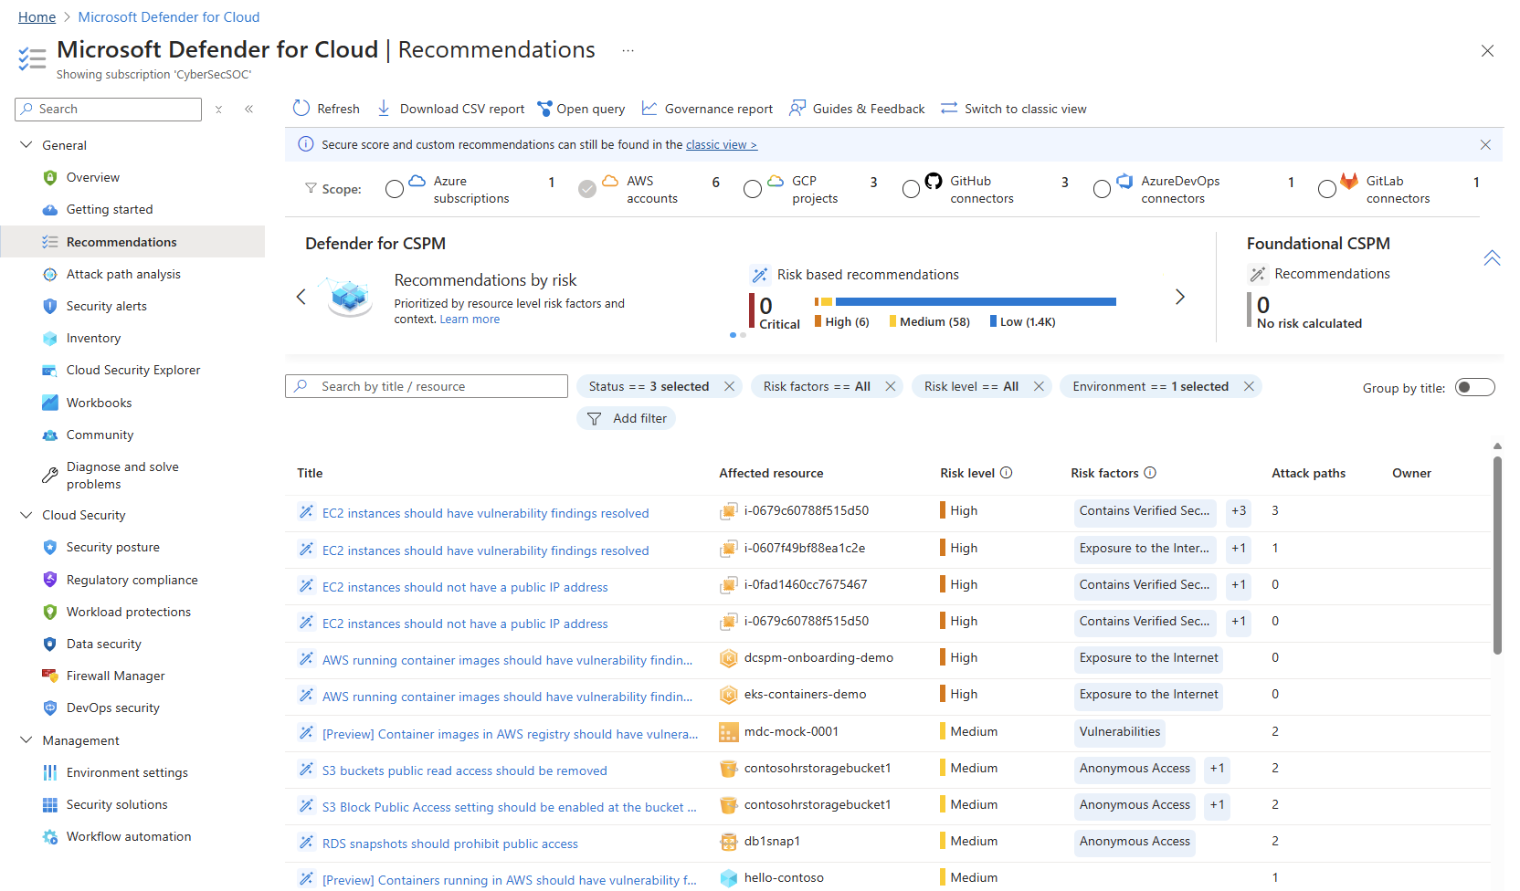Click the Download CSV report icon
Viewport: 1520px width, 891px height.
coord(384,109)
